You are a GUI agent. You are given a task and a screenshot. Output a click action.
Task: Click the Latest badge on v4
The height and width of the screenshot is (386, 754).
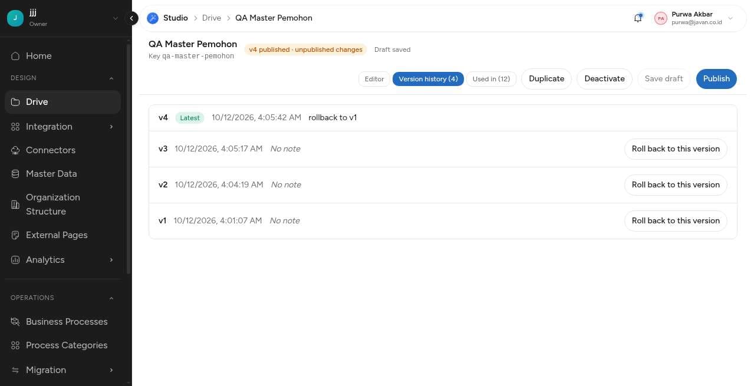point(190,118)
